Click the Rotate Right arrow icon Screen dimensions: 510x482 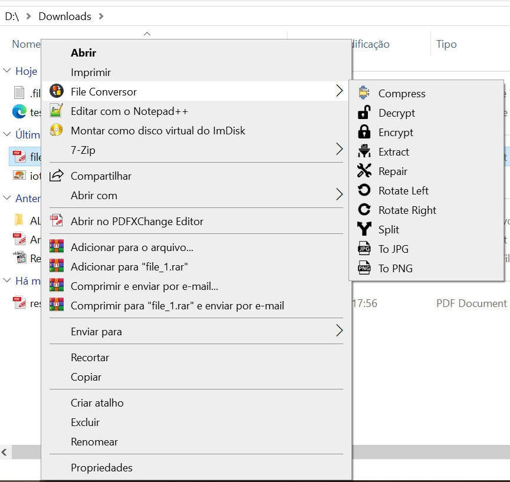pos(364,210)
